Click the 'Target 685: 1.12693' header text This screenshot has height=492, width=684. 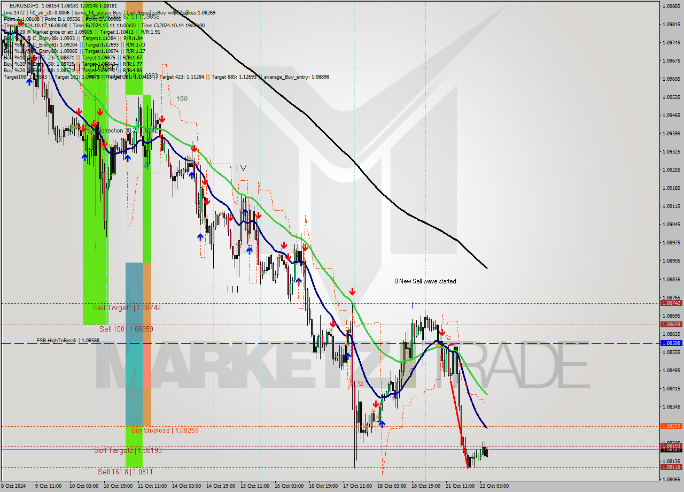click(x=234, y=77)
